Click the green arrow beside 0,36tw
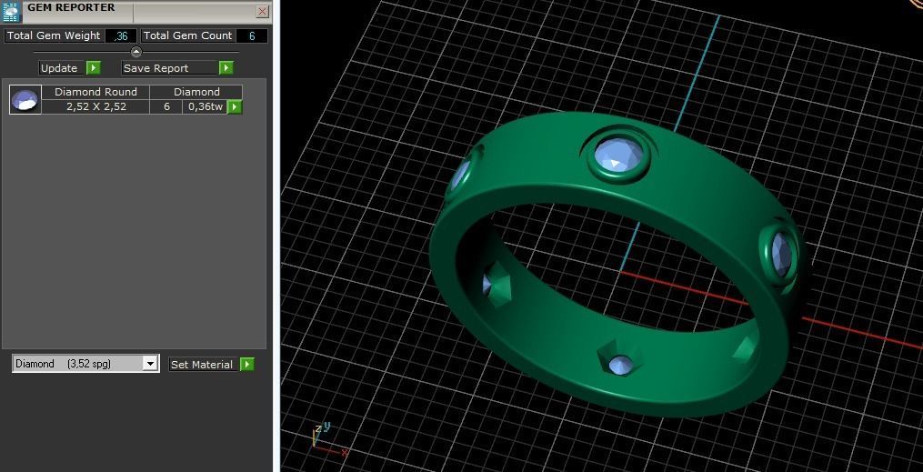Viewport: 923px width, 472px height. pyautogui.click(x=235, y=107)
